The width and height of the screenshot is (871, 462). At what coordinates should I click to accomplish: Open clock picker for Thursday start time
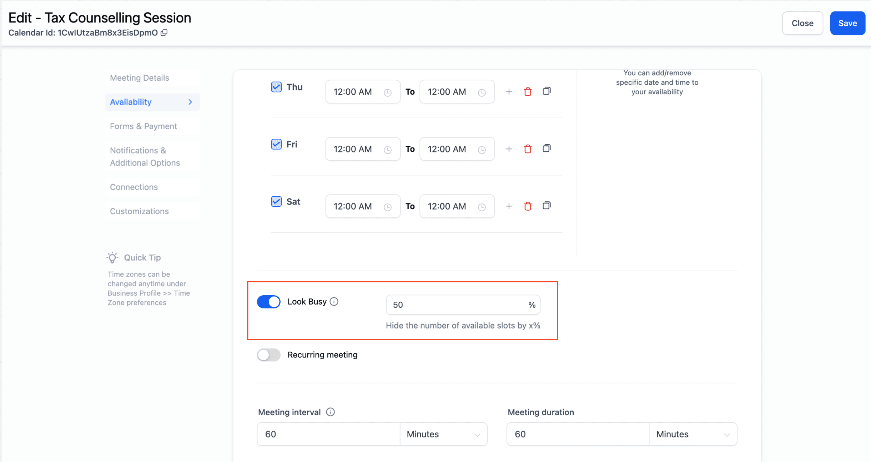click(388, 92)
